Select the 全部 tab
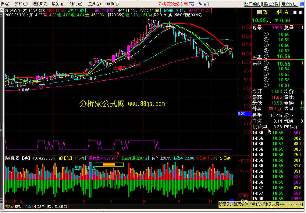Image resolution: width=306 pixels, height=213 pixels. click(27, 207)
